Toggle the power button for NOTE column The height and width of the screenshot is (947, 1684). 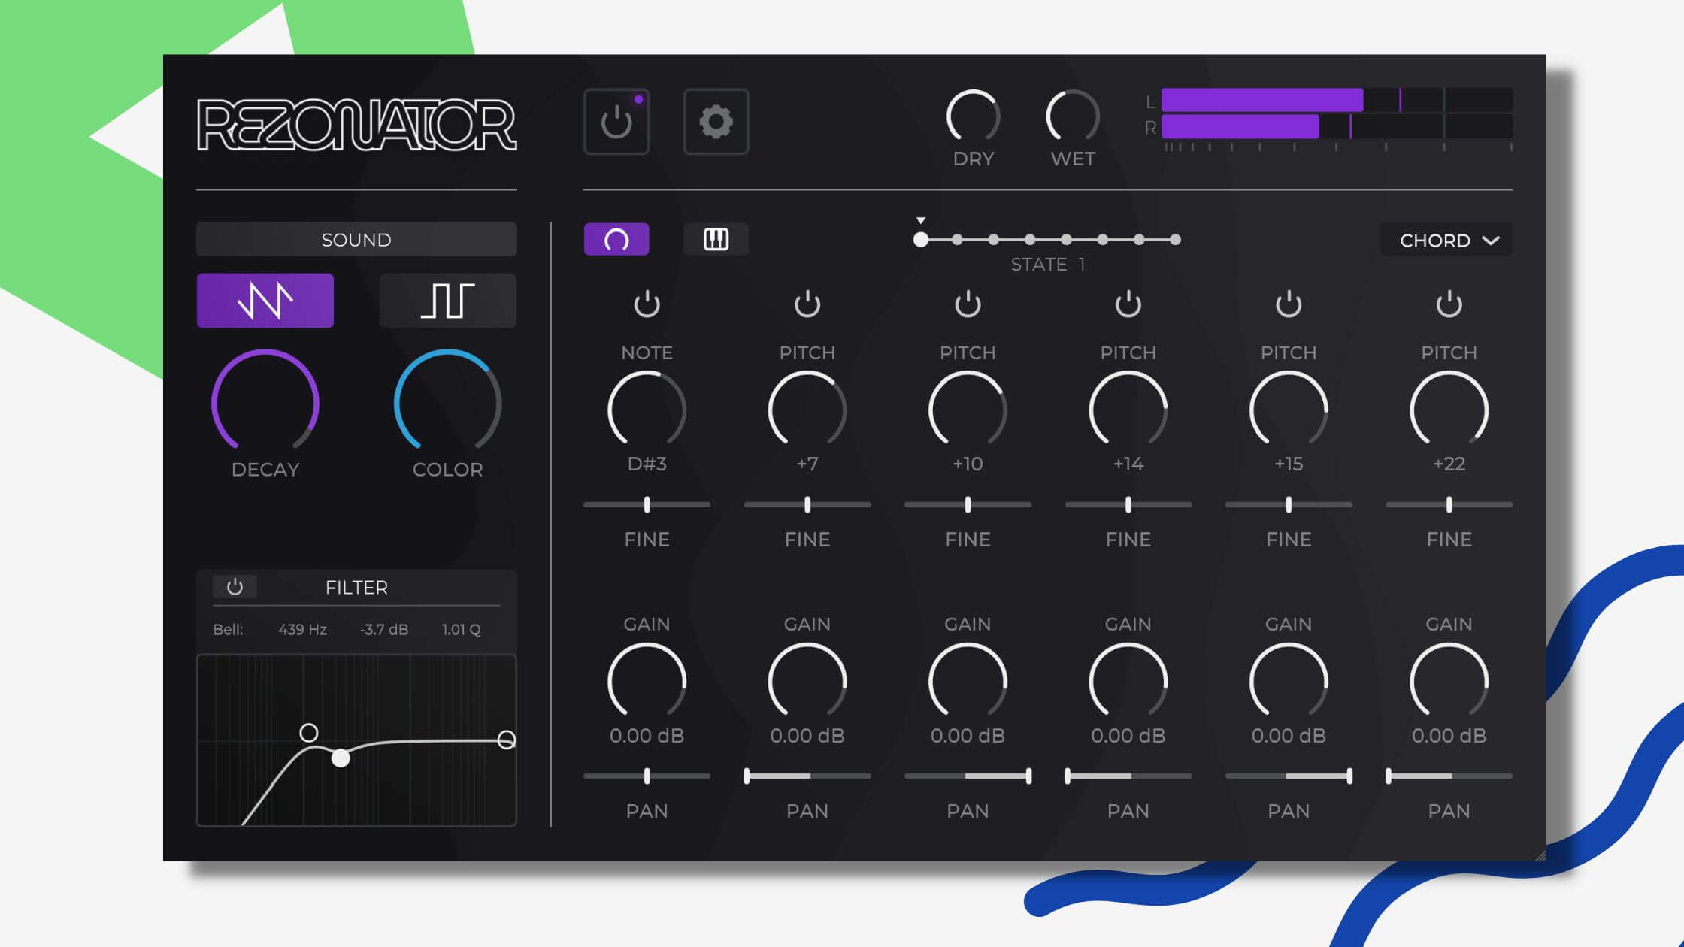click(x=647, y=303)
